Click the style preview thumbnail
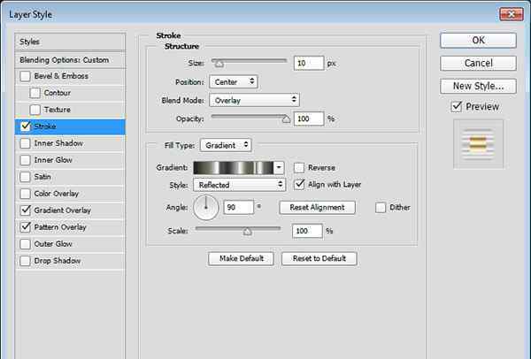Viewport: 531px width, 359px height. click(478, 143)
